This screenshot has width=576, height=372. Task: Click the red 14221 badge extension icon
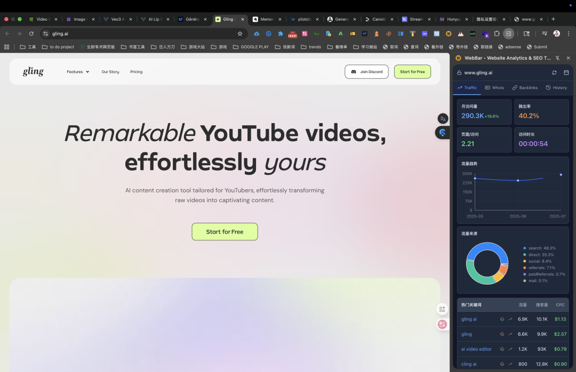[x=292, y=34]
